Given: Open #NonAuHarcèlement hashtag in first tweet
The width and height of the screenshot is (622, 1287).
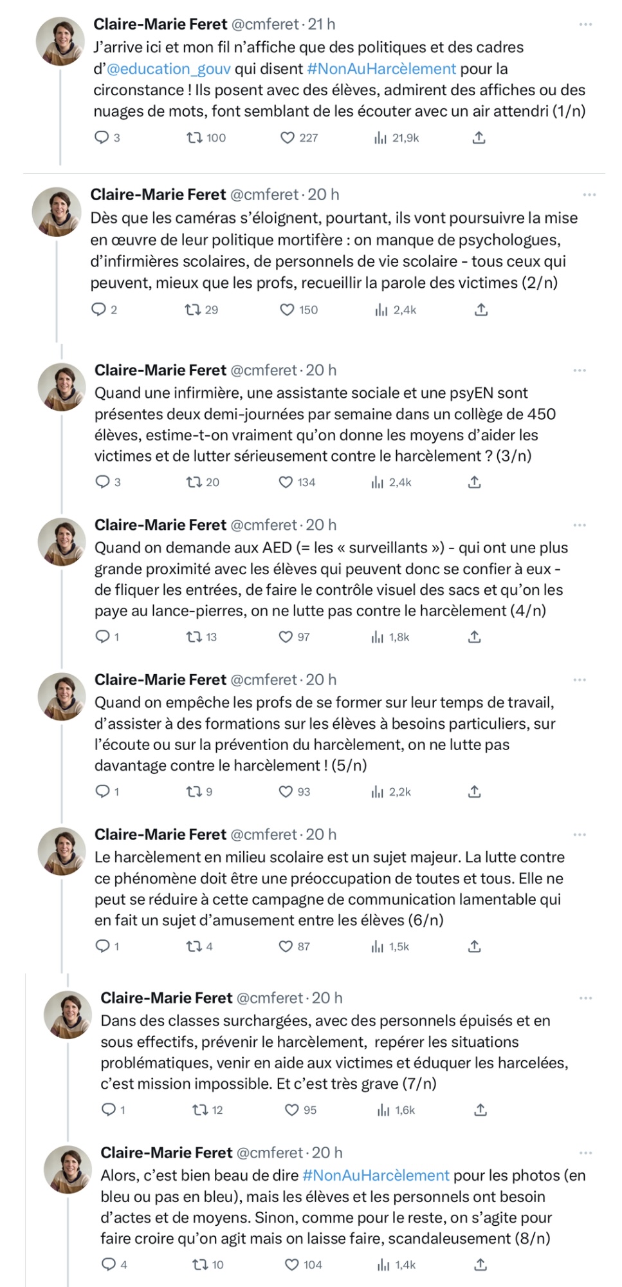Looking at the screenshot, I should pyautogui.click(x=381, y=69).
